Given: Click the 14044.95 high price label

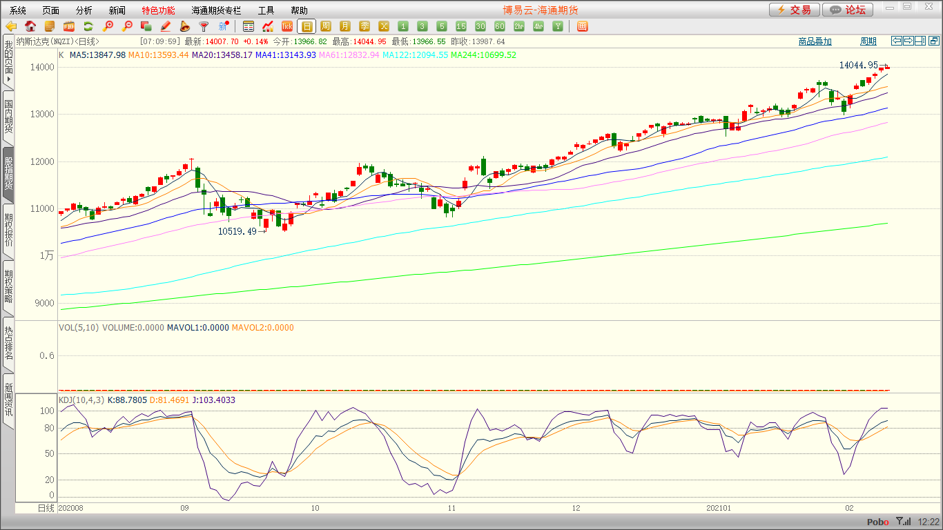Looking at the screenshot, I should point(858,66).
